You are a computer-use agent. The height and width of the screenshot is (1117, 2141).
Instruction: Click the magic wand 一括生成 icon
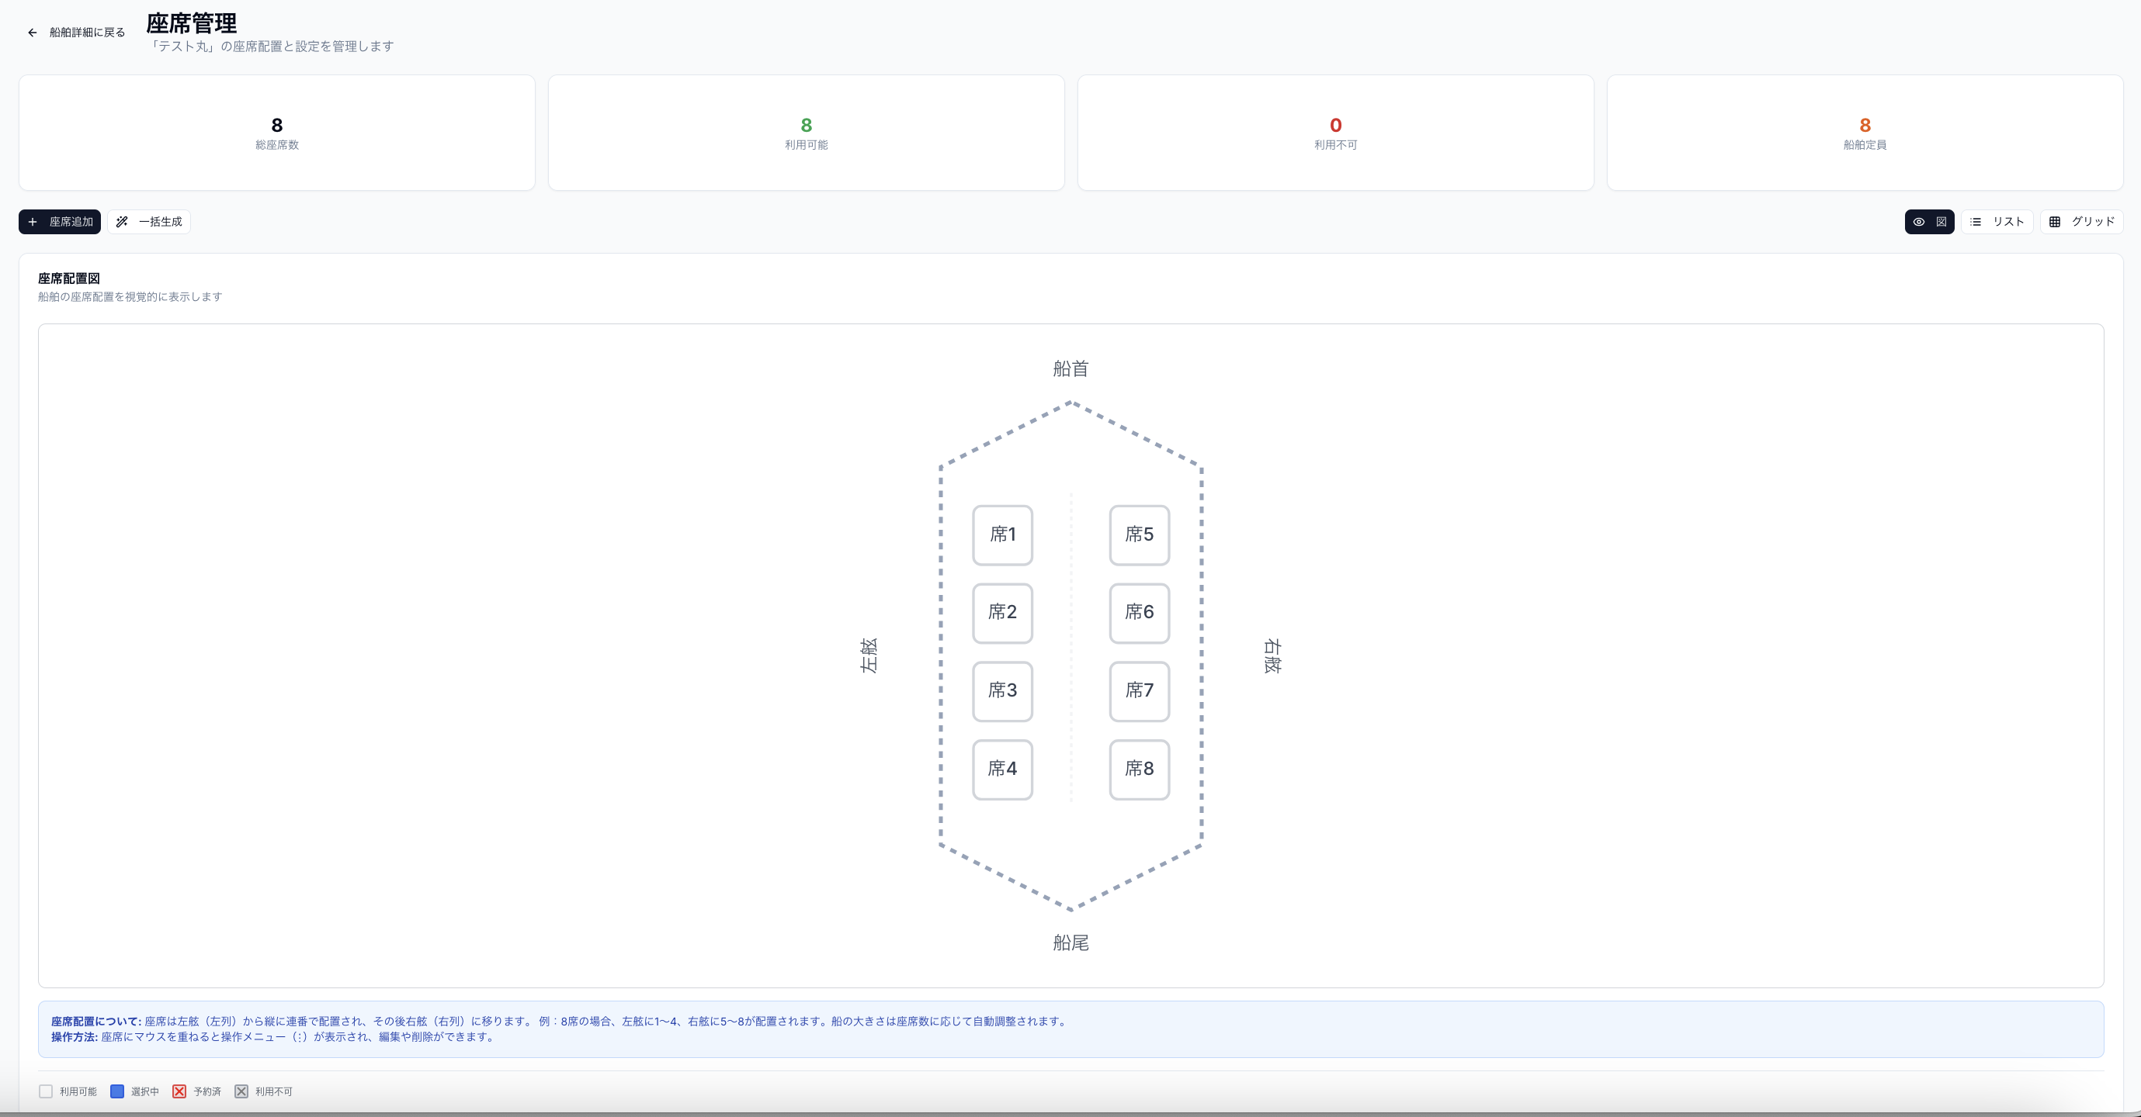122,222
